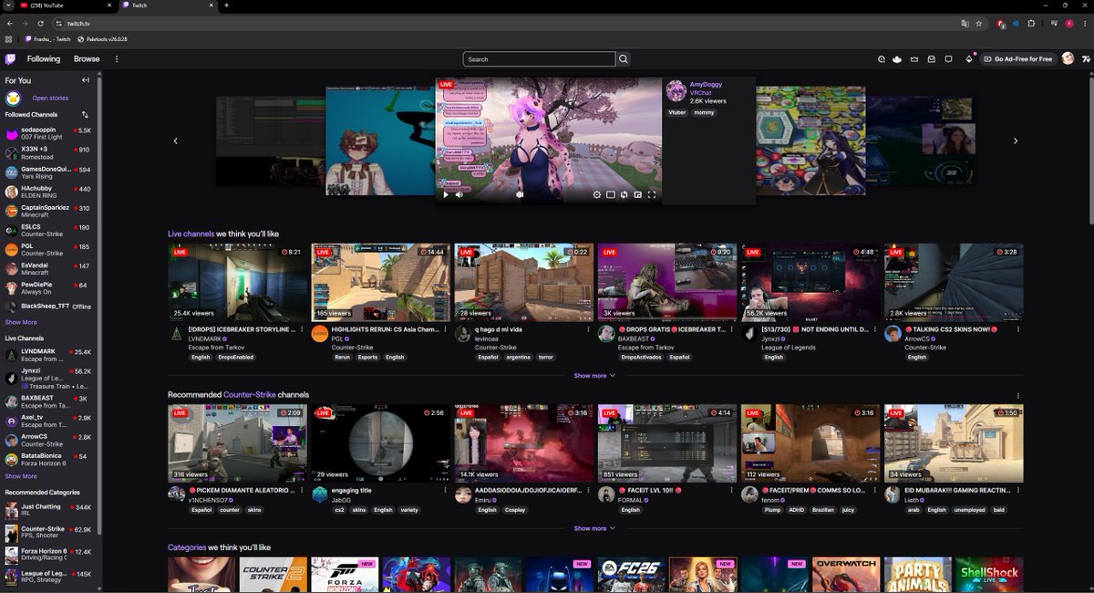The width and height of the screenshot is (1094, 593).
Task: Open AmyDoggy channel name link
Action: click(x=706, y=84)
